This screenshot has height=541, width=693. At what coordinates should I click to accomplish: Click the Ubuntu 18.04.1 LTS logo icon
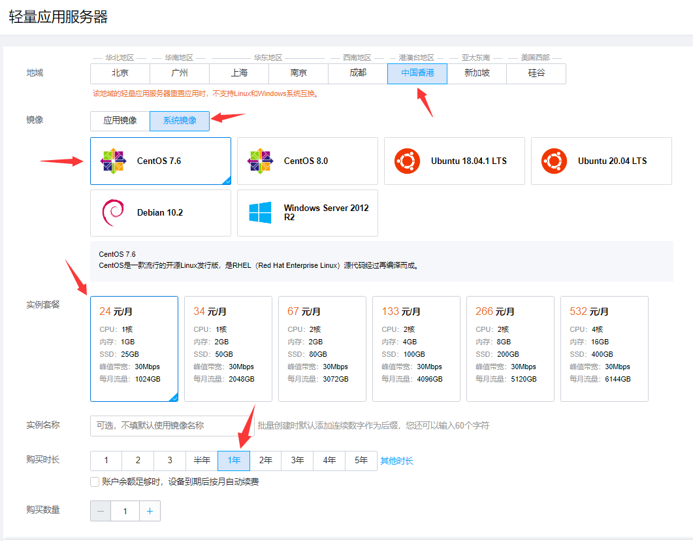pos(407,161)
